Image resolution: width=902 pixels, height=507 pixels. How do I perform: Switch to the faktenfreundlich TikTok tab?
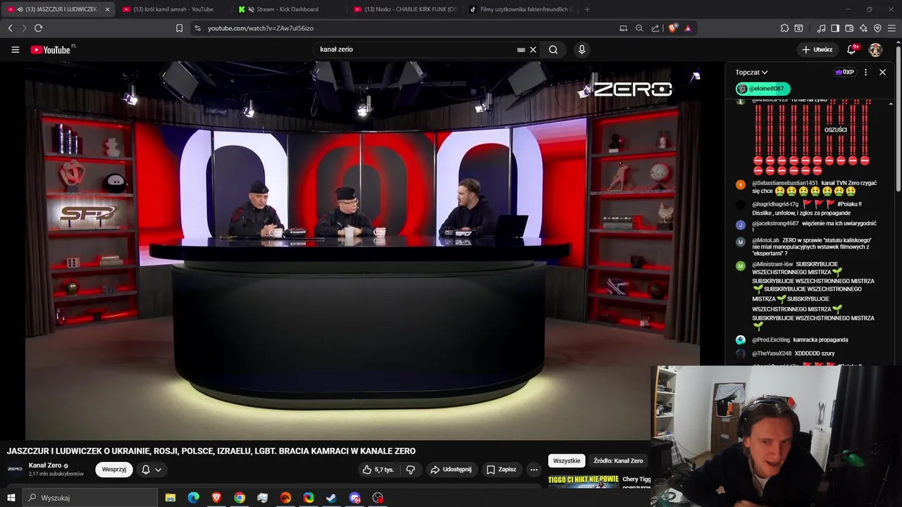(521, 9)
